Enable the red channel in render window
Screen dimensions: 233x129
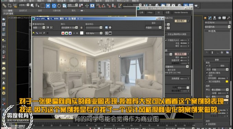click(63, 33)
